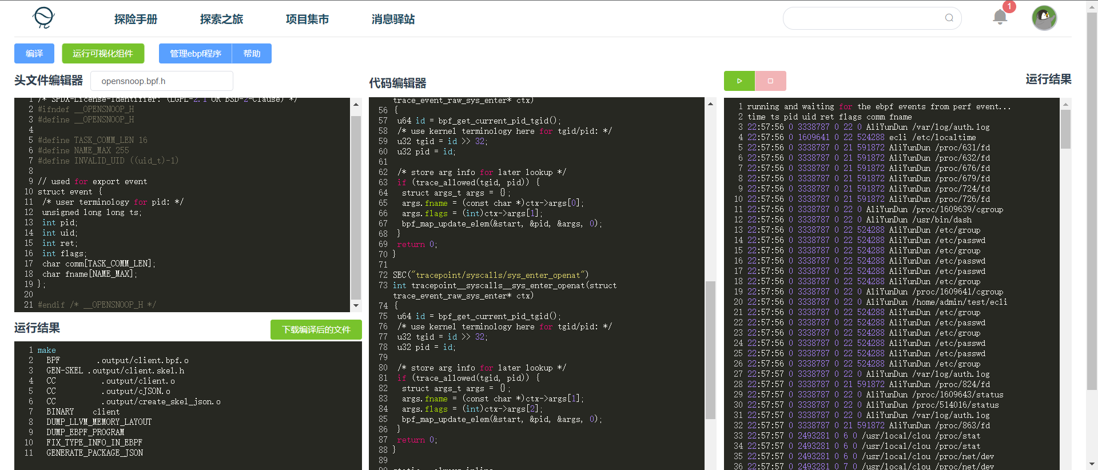Go to 探索之旅 page

[221, 19]
